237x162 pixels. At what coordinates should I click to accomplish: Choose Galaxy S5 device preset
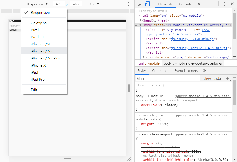[39, 23]
